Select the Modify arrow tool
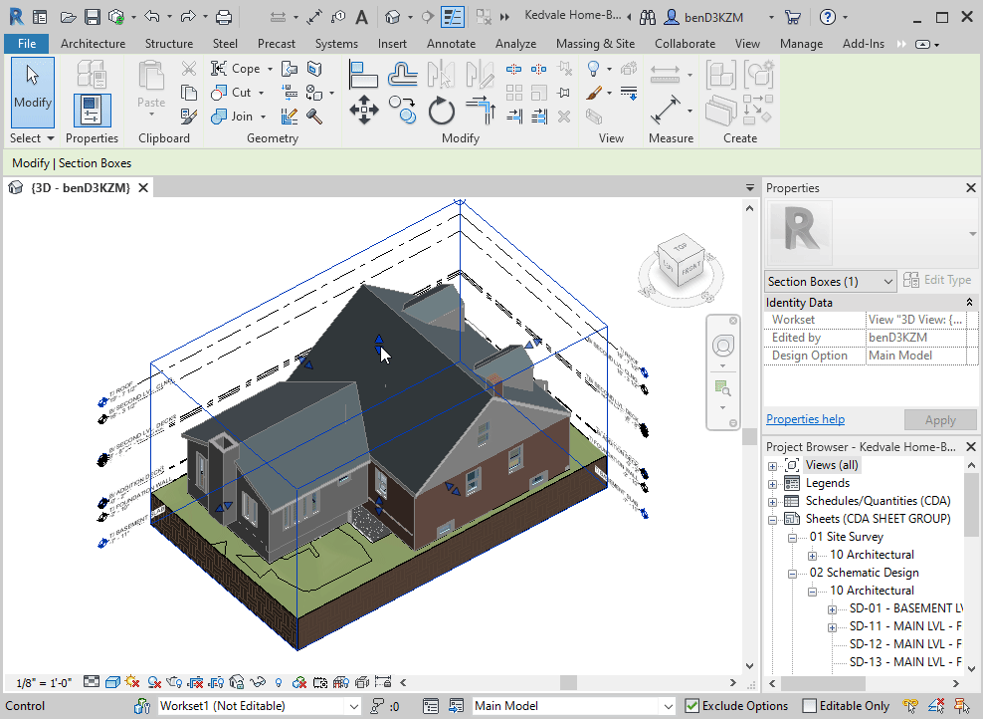983x719 pixels. [x=33, y=93]
